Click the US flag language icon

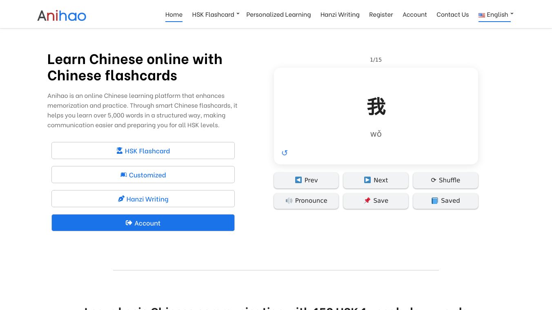coord(482,15)
